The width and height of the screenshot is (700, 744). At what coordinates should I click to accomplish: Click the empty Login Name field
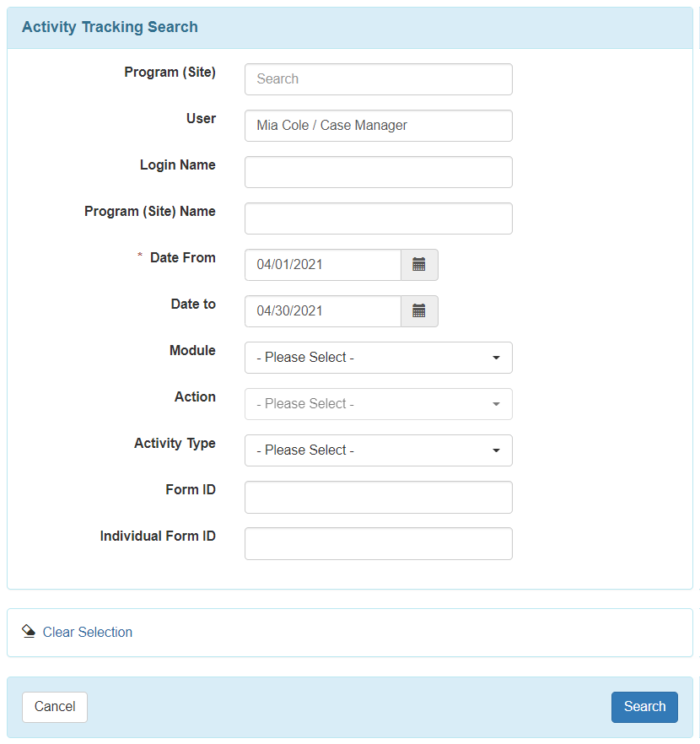click(x=378, y=172)
